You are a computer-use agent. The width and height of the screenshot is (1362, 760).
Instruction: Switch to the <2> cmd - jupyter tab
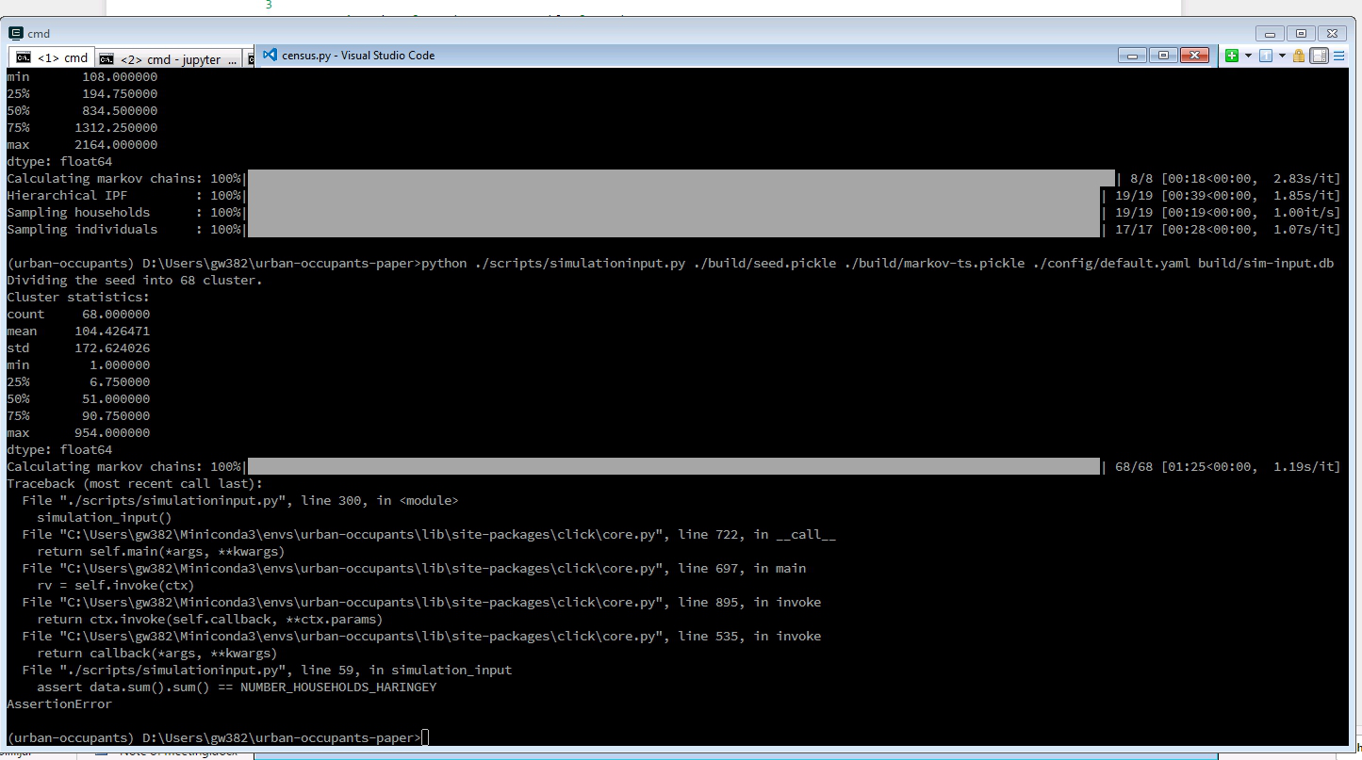[169, 58]
